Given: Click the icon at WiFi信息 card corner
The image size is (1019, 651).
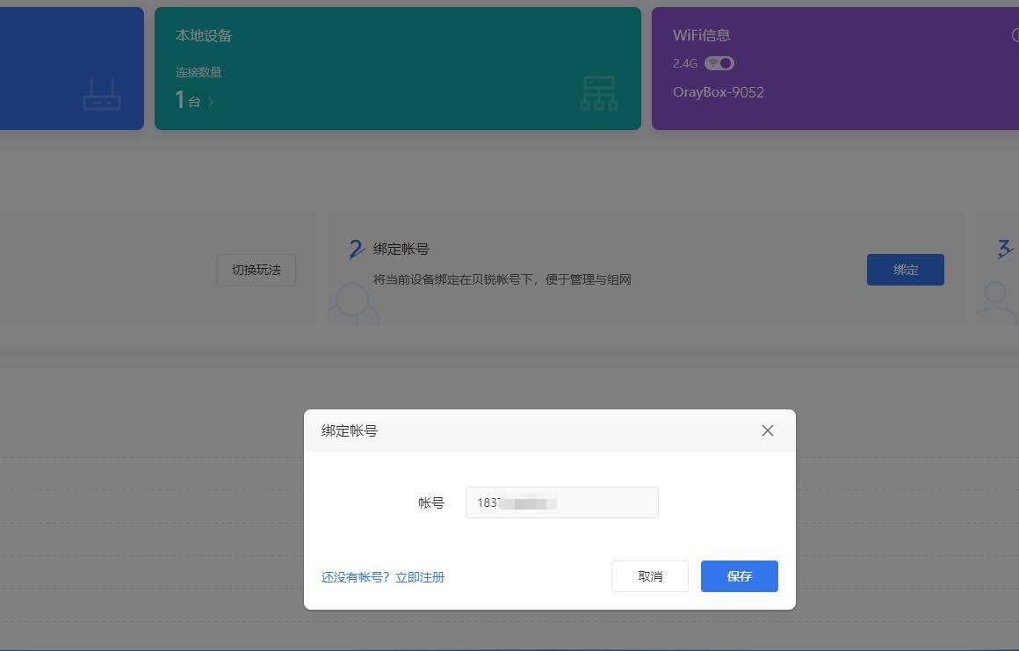Looking at the screenshot, I should point(1015,35).
